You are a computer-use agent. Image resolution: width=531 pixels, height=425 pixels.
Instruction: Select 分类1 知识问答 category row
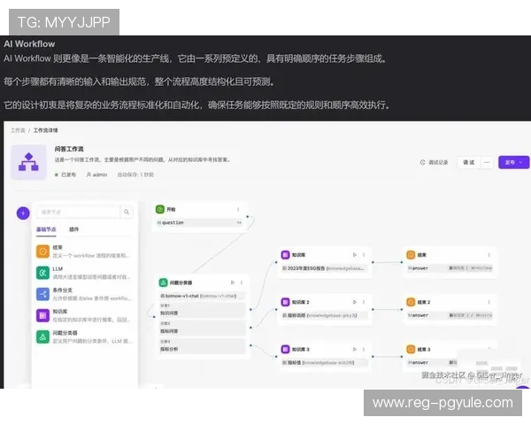pos(202,310)
